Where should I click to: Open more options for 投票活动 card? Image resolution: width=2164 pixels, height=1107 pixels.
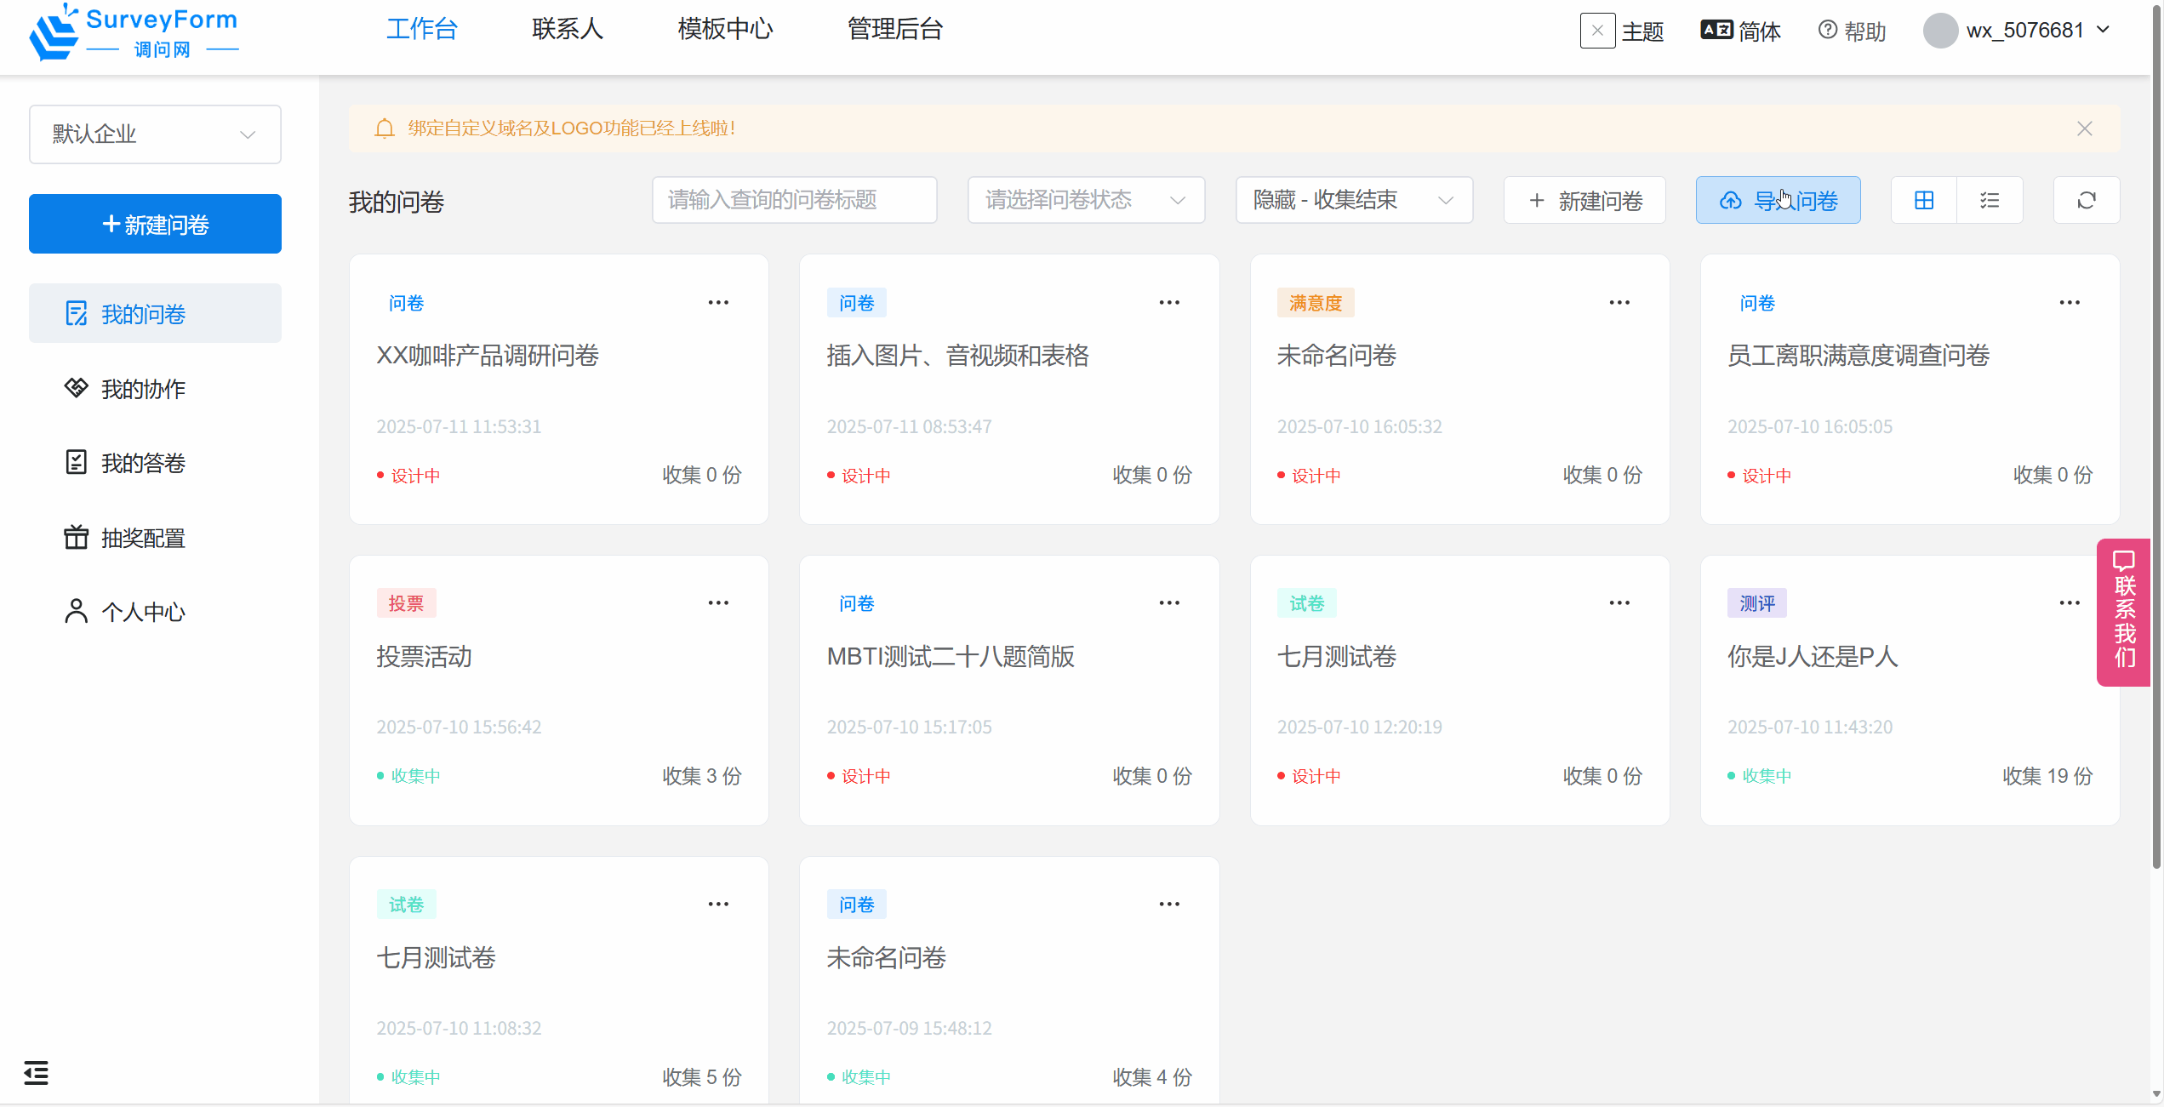click(718, 603)
